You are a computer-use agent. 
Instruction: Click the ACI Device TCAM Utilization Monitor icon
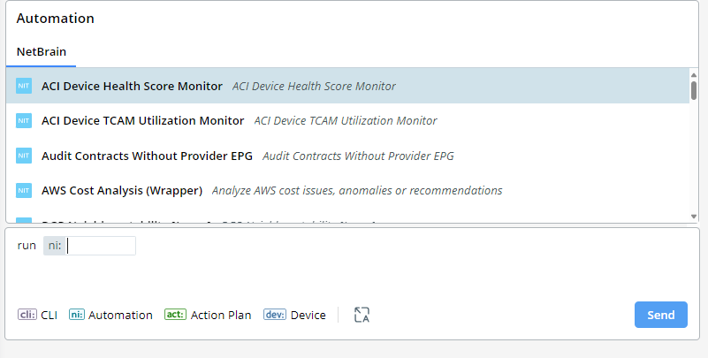(24, 121)
